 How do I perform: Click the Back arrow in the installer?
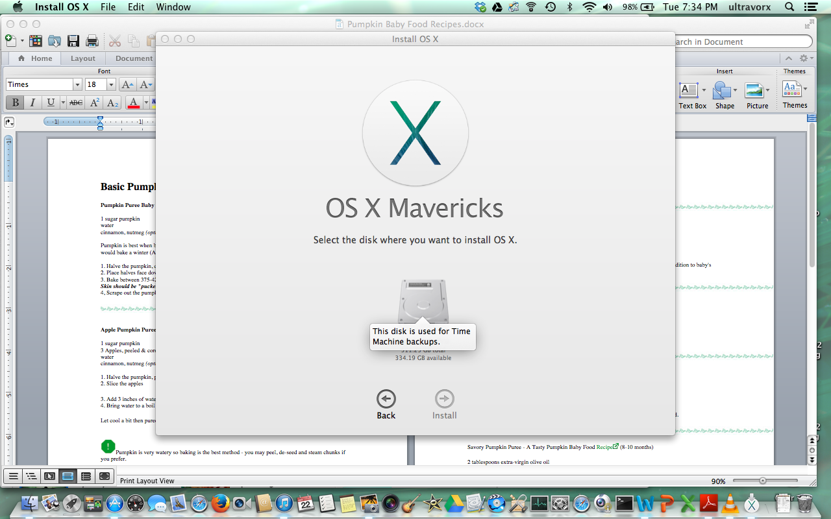386,399
